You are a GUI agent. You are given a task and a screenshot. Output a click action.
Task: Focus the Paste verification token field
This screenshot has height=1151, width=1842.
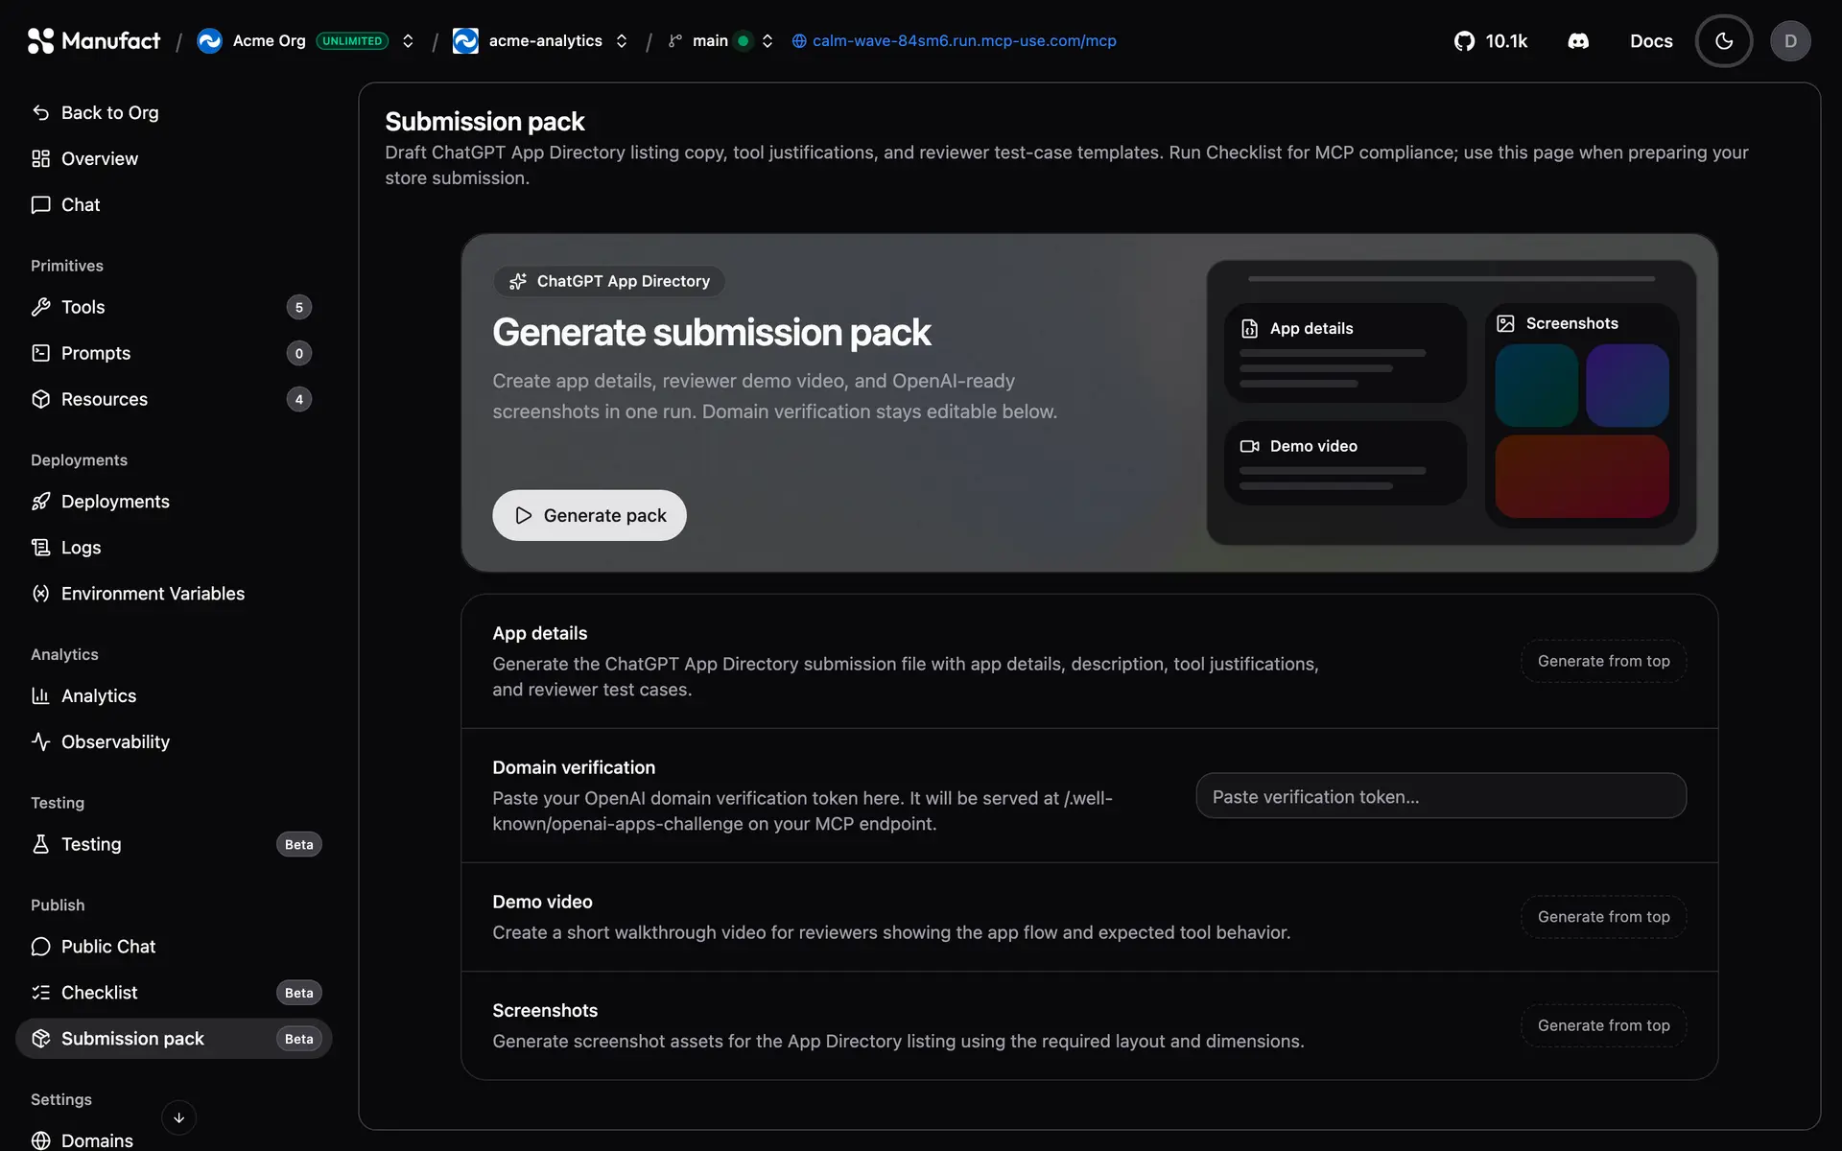[1441, 796]
